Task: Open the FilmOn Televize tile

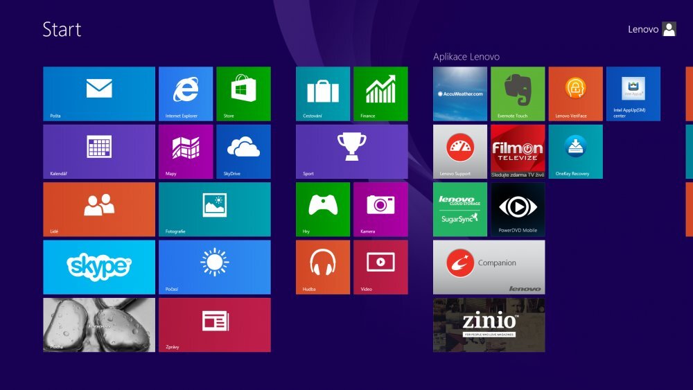Action: coord(518,152)
